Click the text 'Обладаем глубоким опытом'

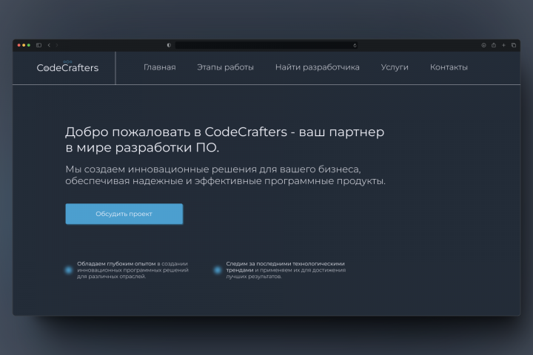pos(116,263)
